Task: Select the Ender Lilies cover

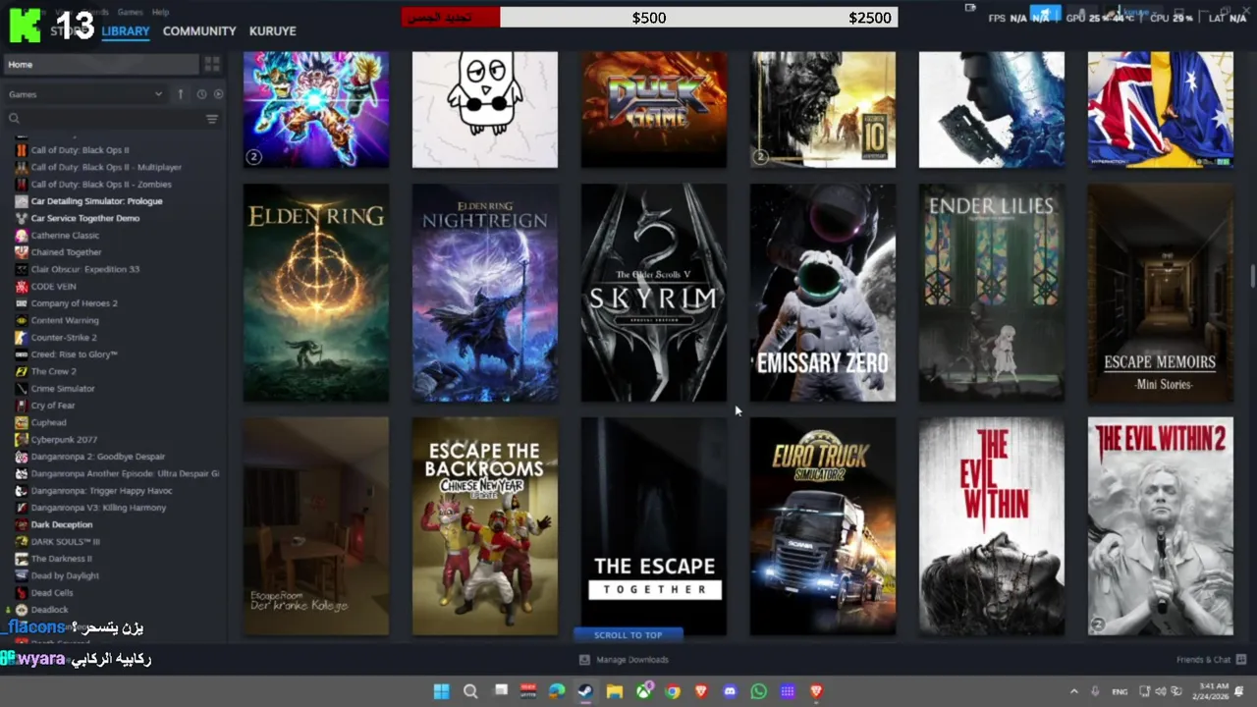Action: click(992, 293)
